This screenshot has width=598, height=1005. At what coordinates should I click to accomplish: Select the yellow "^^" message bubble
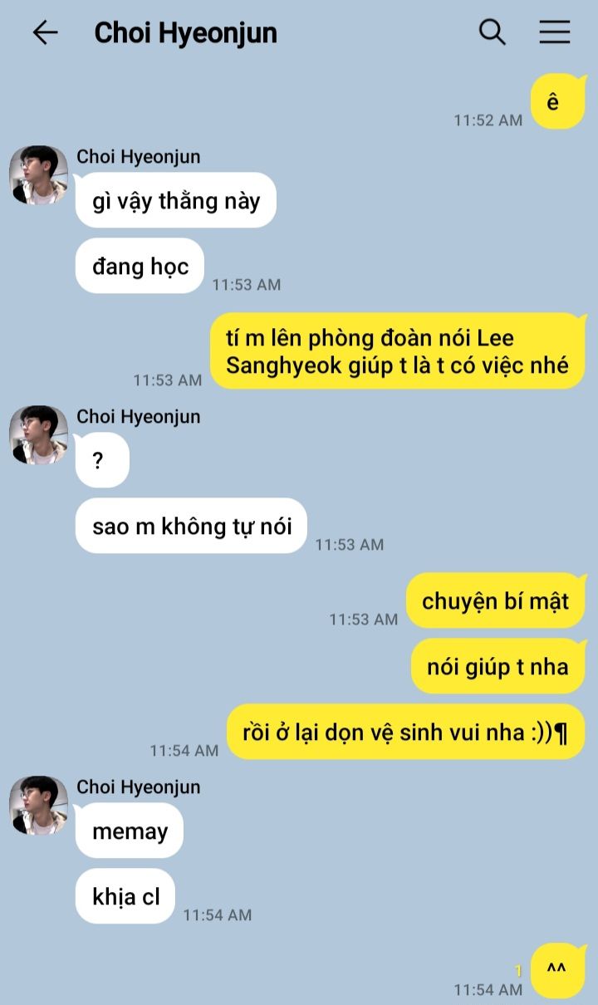558,970
